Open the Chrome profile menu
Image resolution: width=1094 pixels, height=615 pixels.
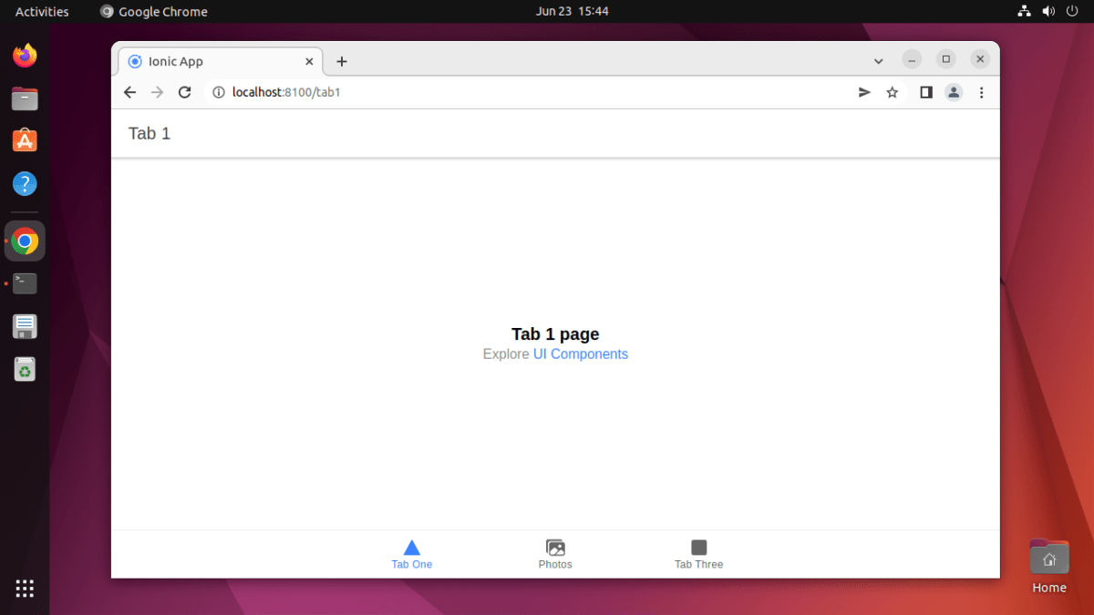point(954,92)
